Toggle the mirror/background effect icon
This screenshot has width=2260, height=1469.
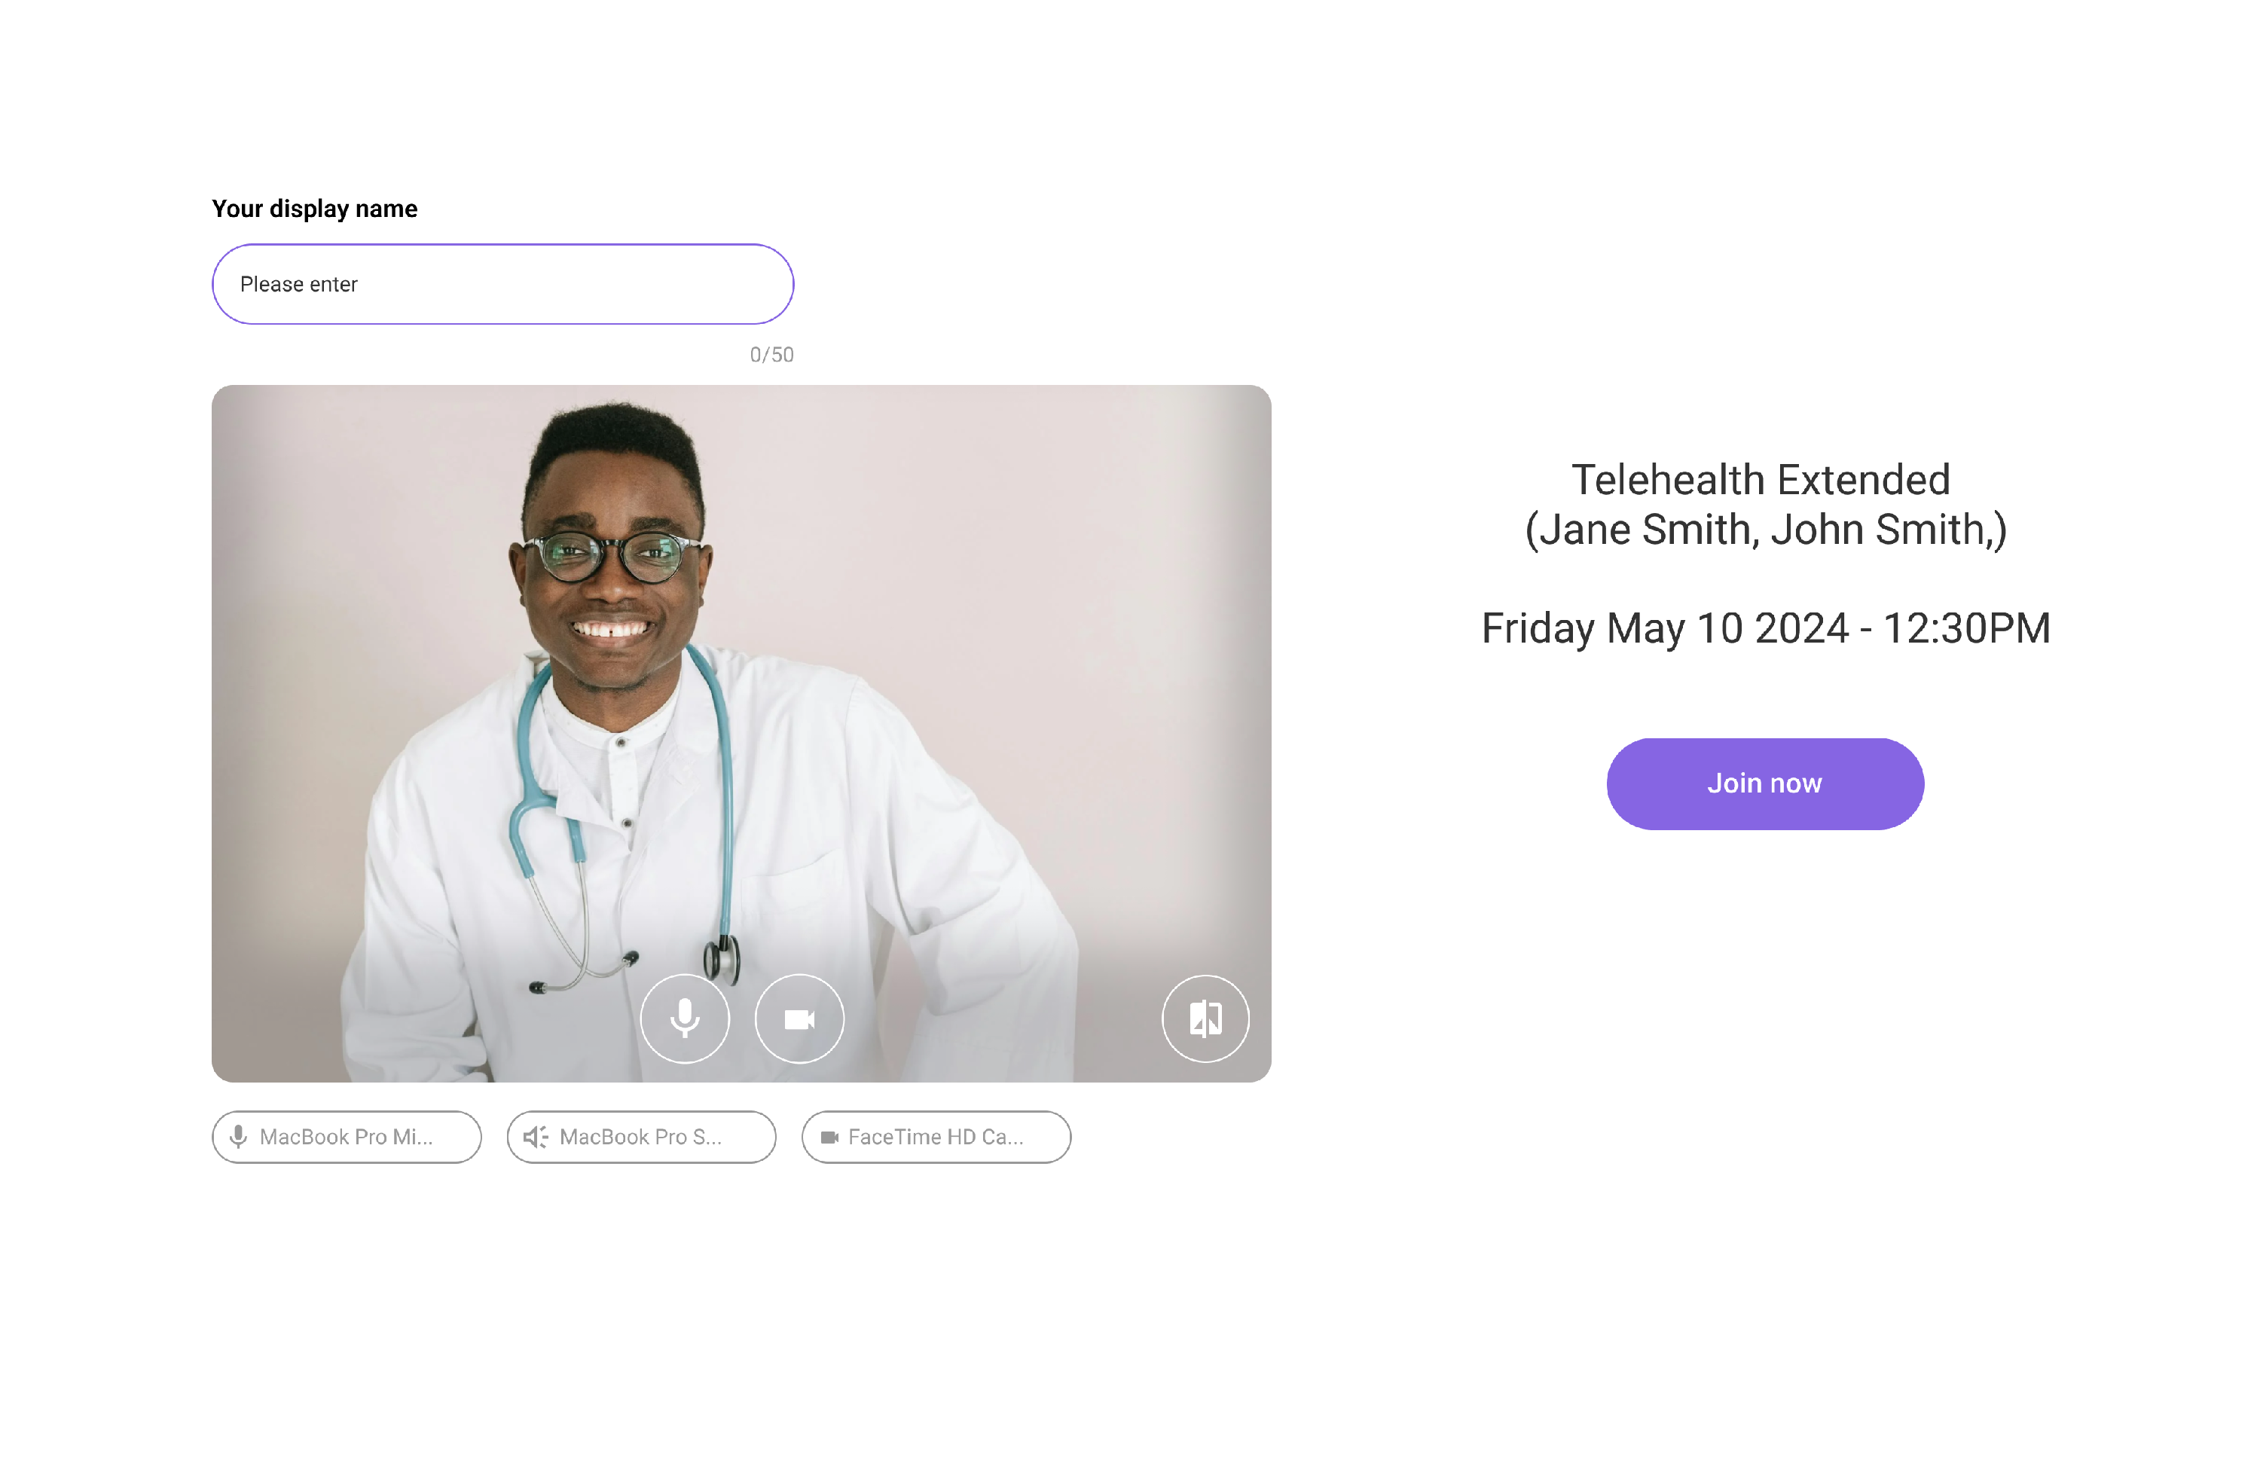click(1205, 1018)
